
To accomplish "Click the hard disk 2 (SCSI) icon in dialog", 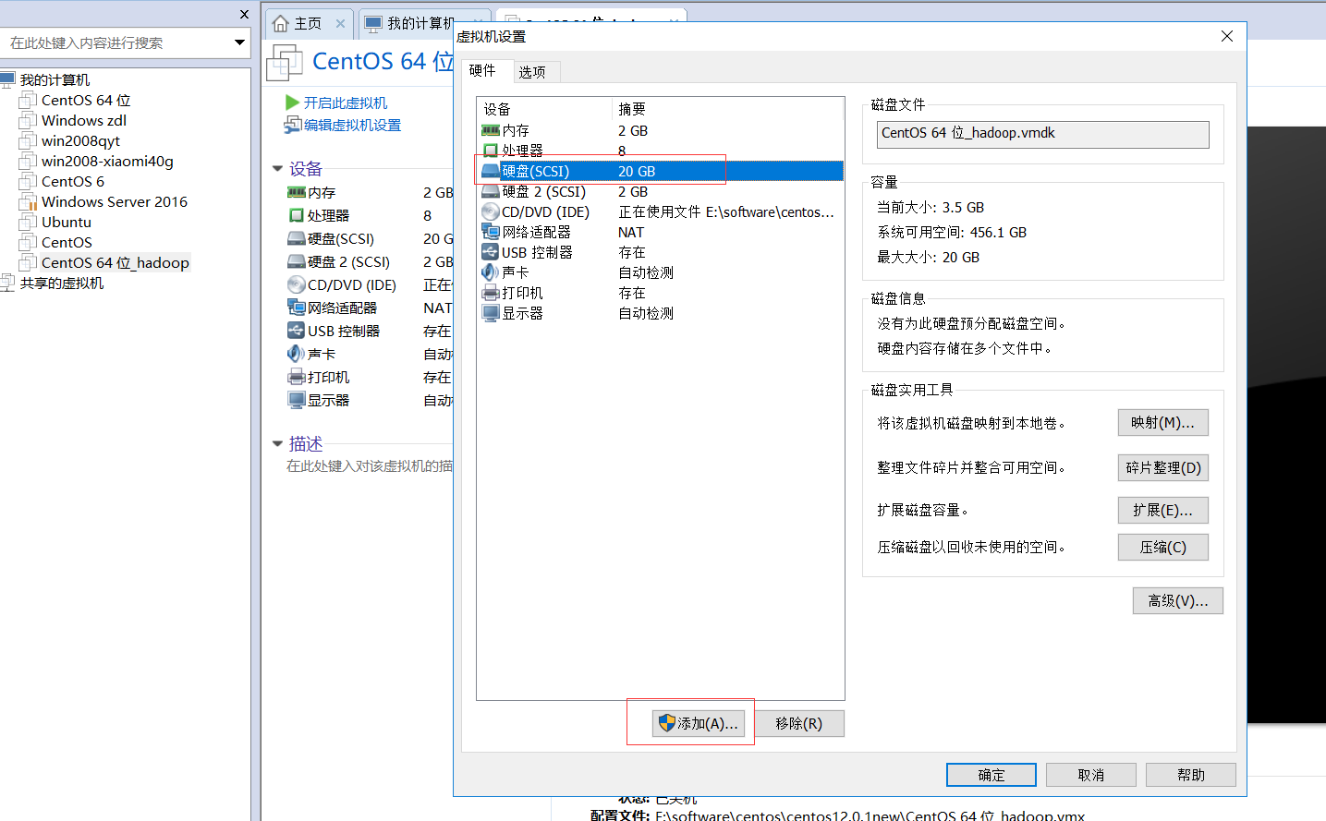I will [490, 191].
